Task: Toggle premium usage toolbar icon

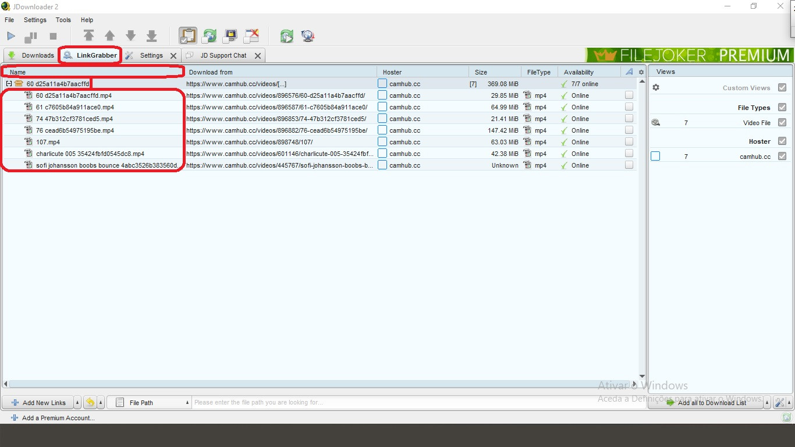Action: 230,36
